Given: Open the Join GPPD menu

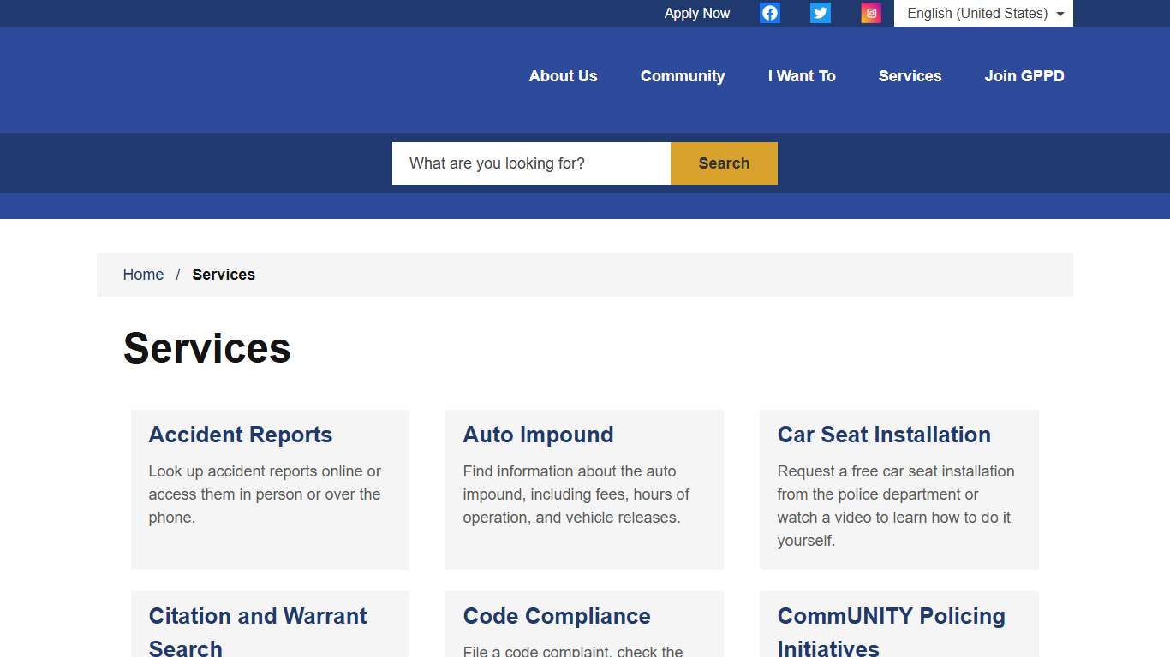Looking at the screenshot, I should 1025,76.
